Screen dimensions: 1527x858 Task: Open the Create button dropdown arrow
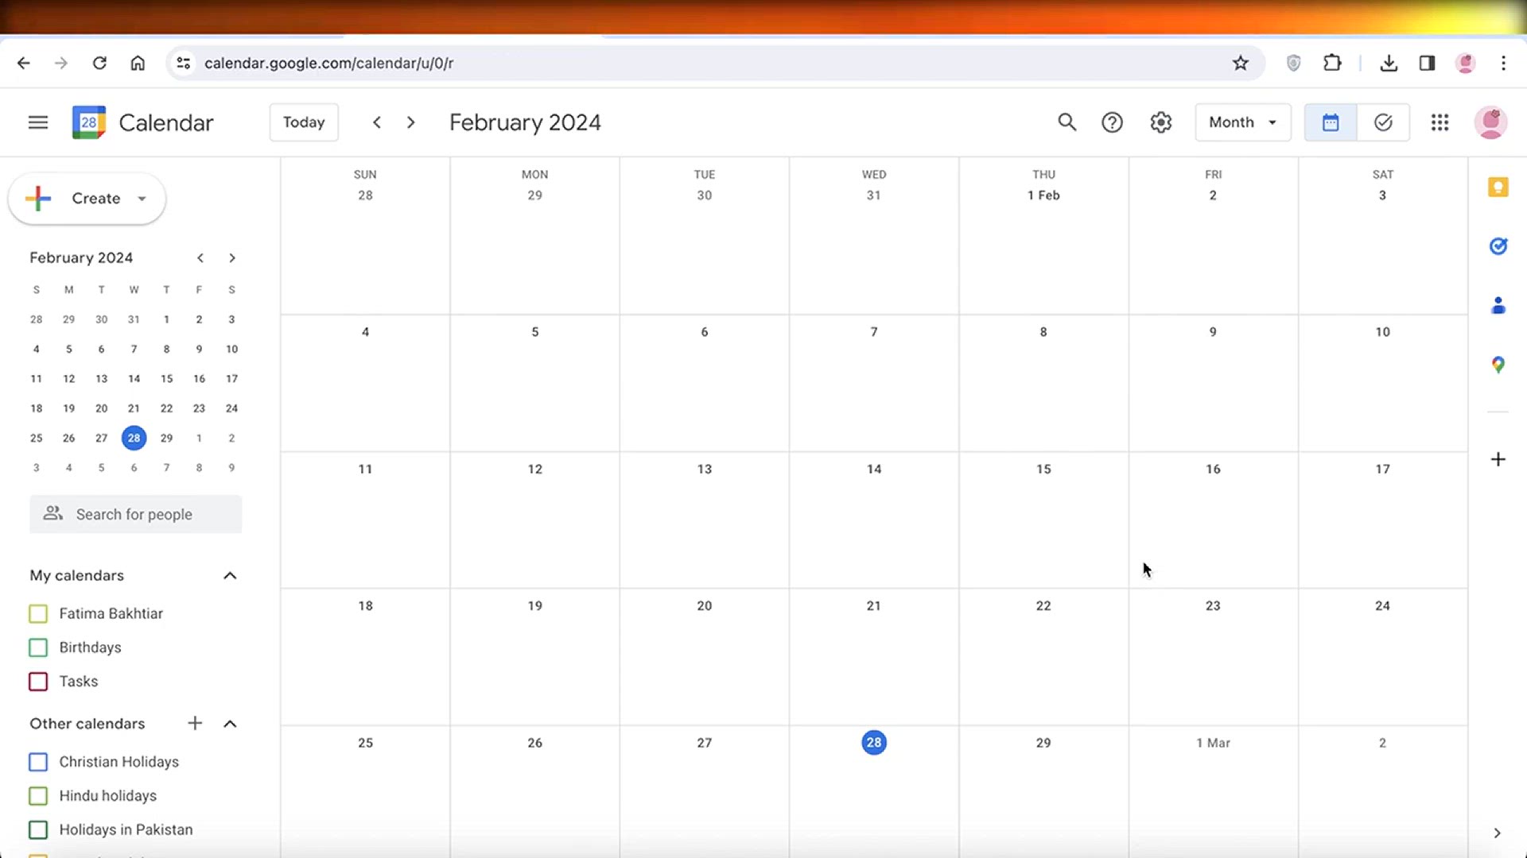point(142,199)
